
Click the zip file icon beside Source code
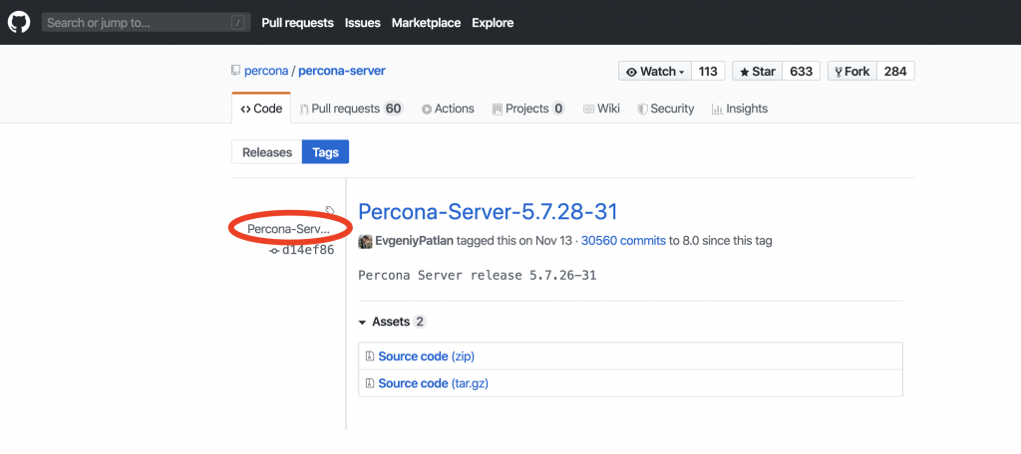pyautogui.click(x=370, y=356)
